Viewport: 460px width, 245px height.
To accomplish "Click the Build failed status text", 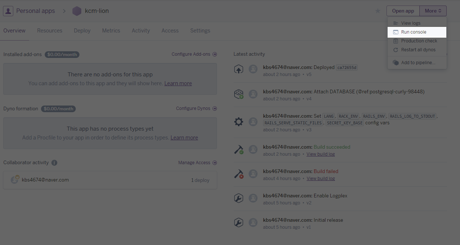I will [326, 171].
